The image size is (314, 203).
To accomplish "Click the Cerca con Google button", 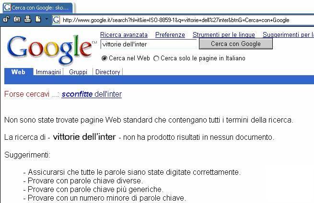I will pyautogui.click(x=236, y=44).
